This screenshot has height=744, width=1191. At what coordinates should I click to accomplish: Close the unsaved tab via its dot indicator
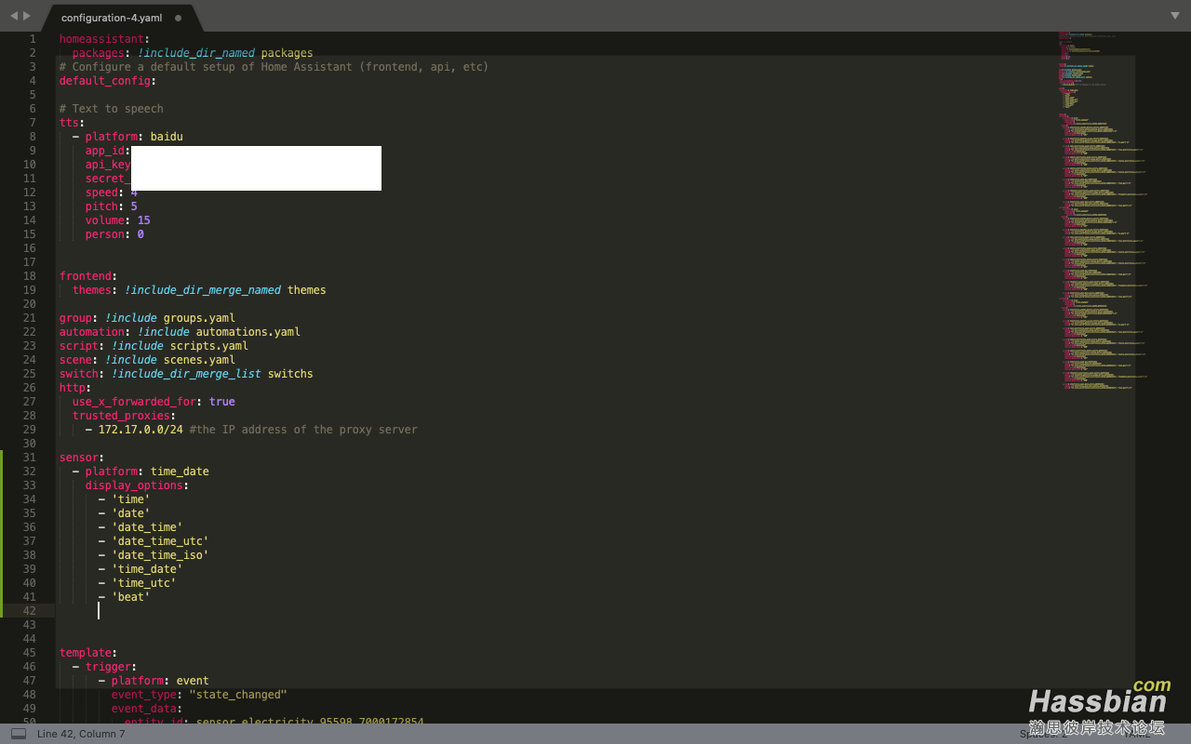tap(178, 18)
